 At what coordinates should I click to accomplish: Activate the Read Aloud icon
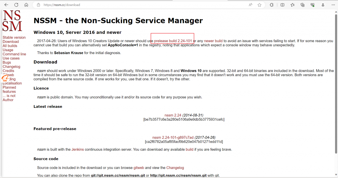251,5
